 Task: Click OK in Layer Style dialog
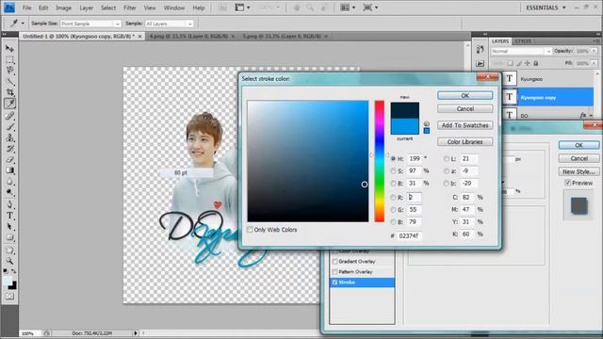coord(579,145)
